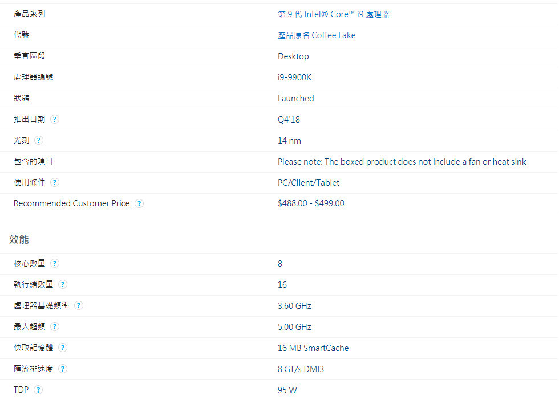Click the help icon next to 快取記憶體
Viewport: 559px width, 400px height.
(x=63, y=348)
